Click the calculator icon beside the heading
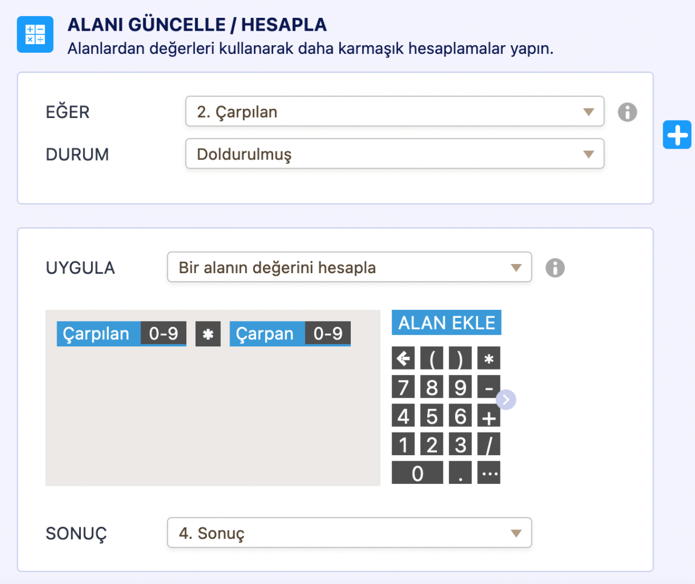 35,34
